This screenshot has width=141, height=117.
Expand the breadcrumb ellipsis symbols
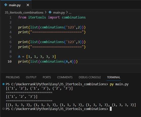(x=70, y=13)
